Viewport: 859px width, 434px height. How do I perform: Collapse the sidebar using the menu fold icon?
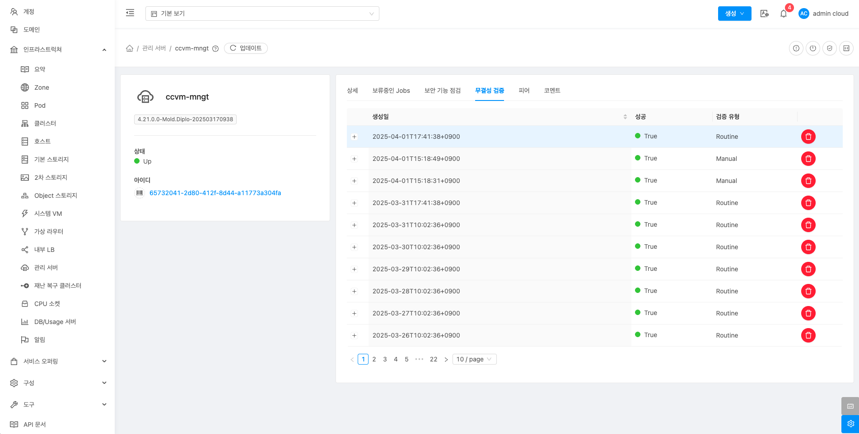(130, 13)
